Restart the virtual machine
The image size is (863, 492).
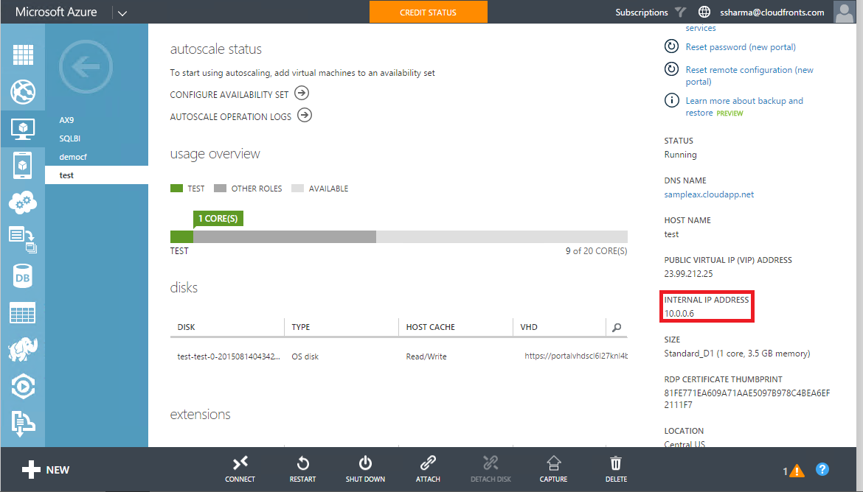pos(302,463)
